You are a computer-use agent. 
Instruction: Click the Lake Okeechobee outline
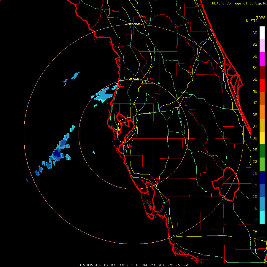[x=226, y=184]
